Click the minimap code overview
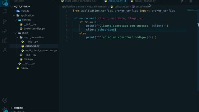Screen dimensions: 199x112 tap(192, 10)
